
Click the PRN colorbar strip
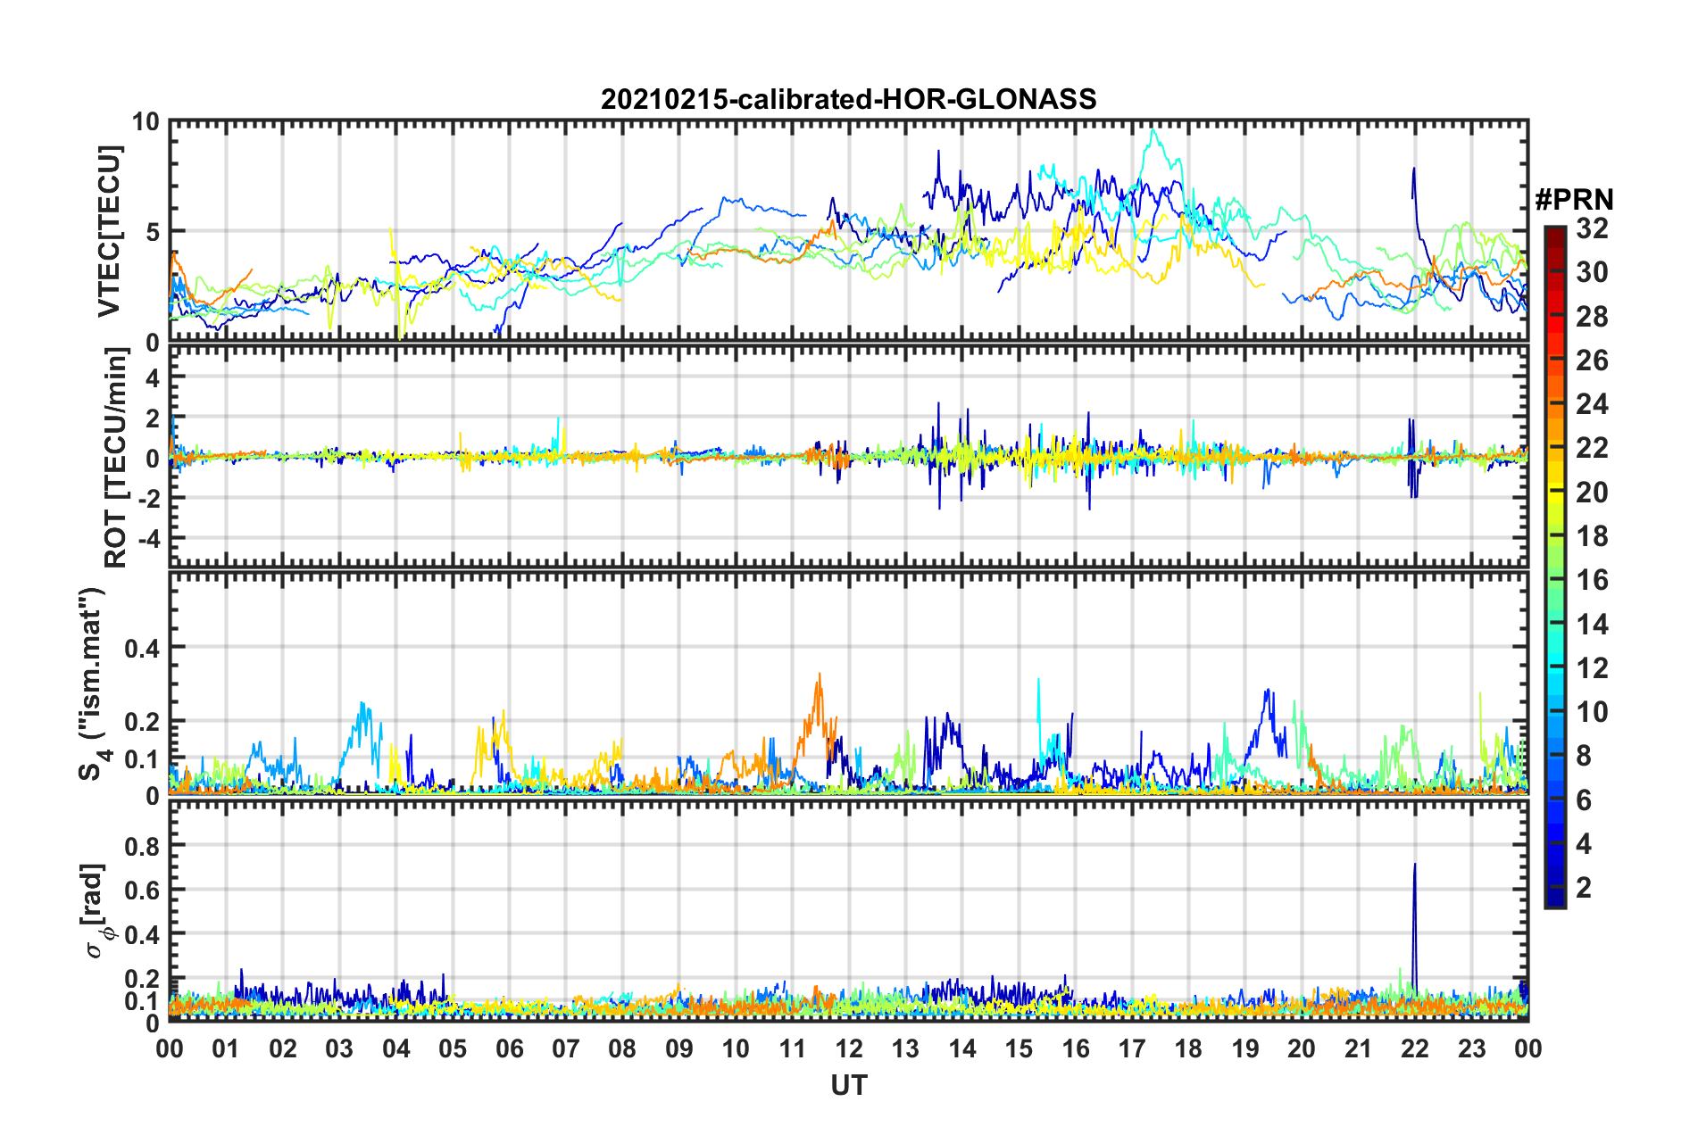[x=1554, y=567]
